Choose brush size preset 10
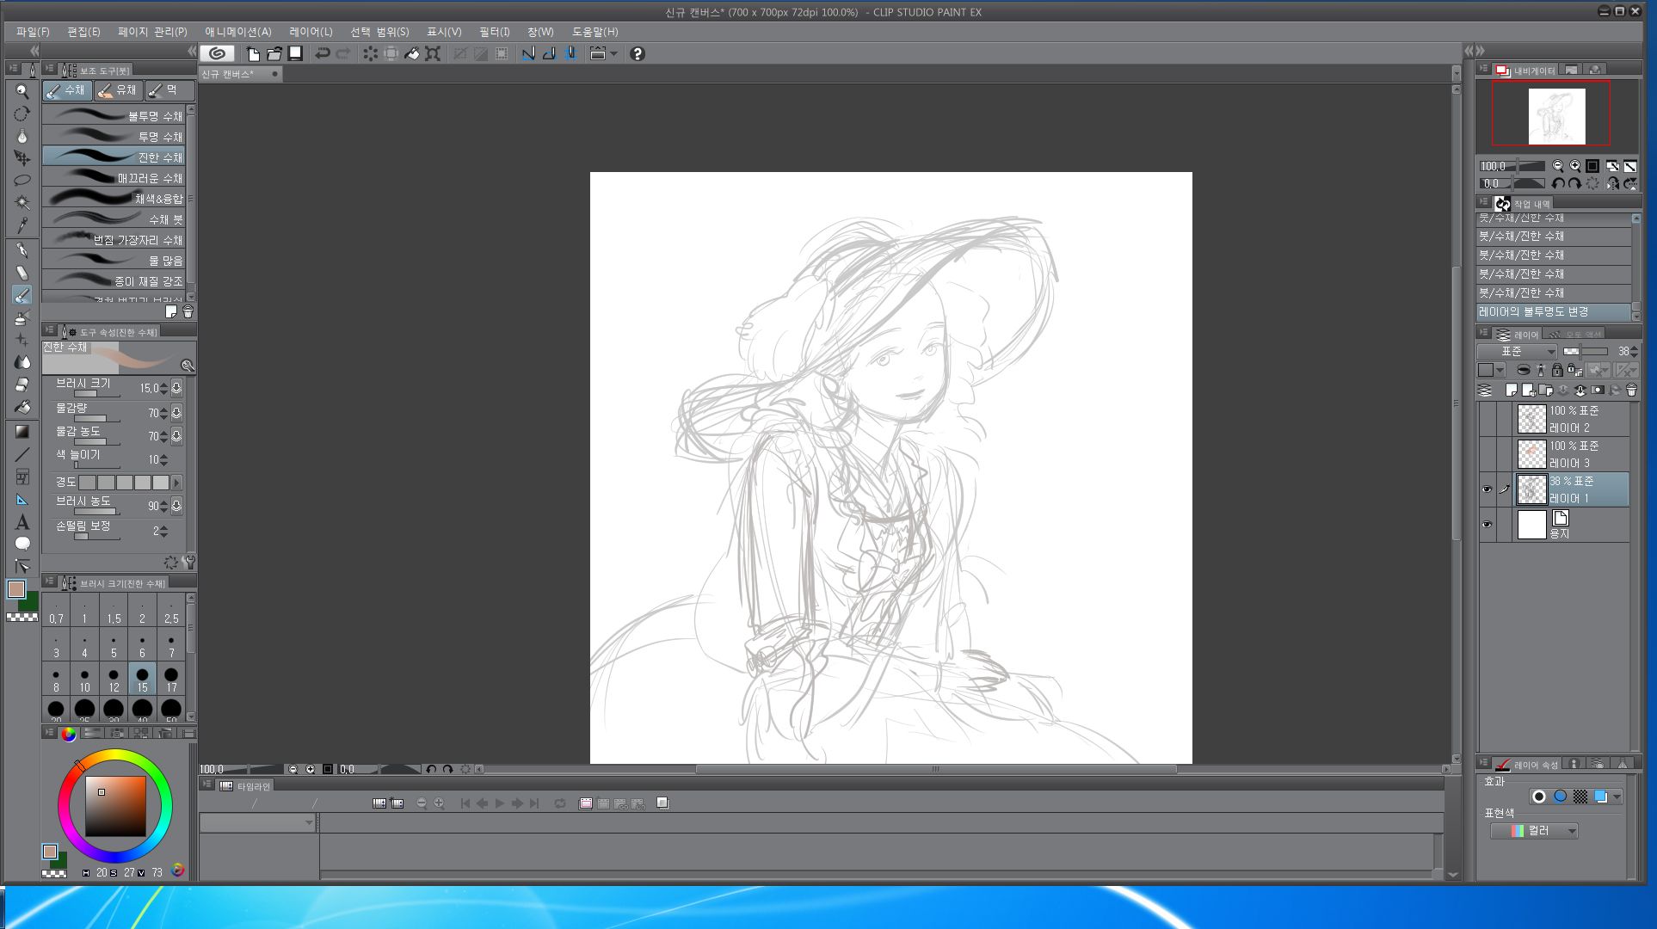The width and height of the screenshot is (1657, 929). pos(84,680)
